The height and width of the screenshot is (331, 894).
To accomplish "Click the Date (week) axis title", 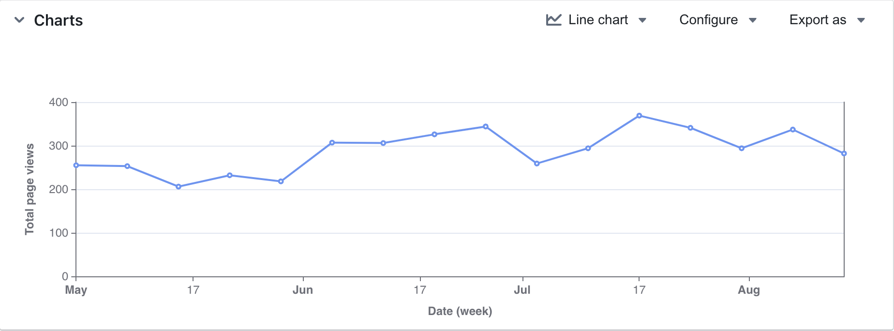I will [x=460, y=311].
